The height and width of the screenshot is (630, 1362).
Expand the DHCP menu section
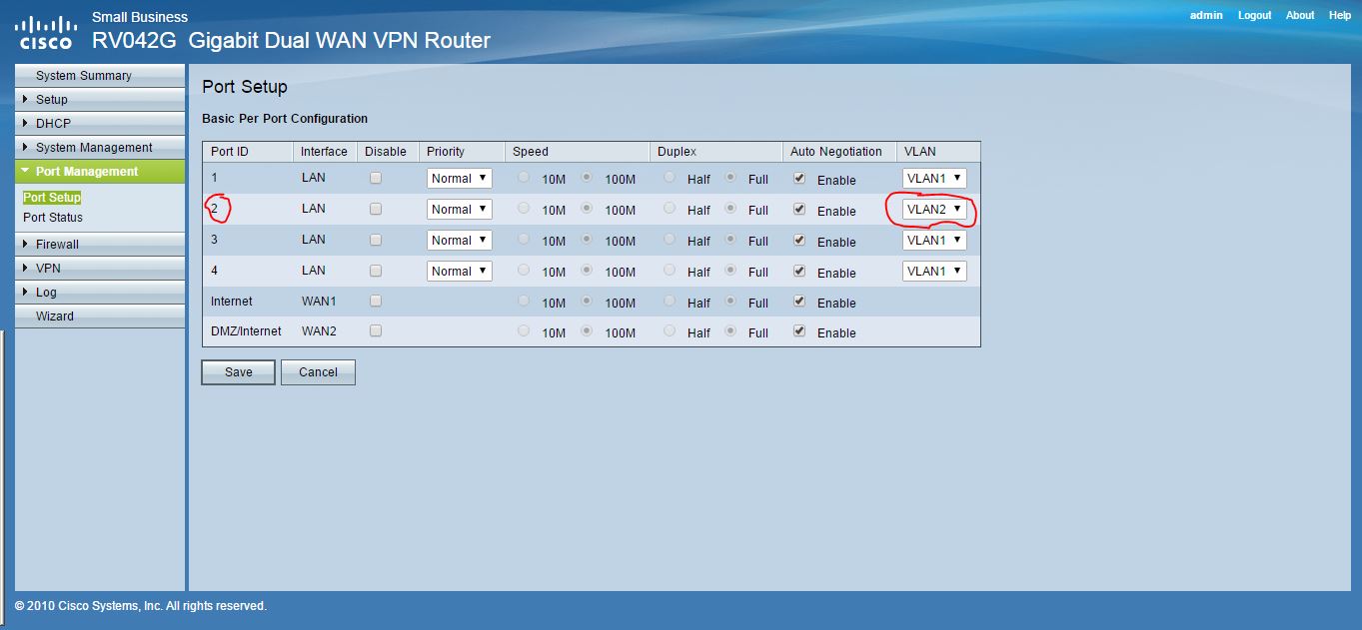point(100,123)
